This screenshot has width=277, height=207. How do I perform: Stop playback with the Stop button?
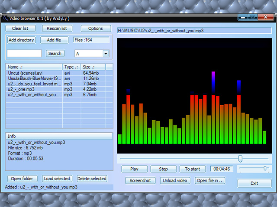click(163, 169)
